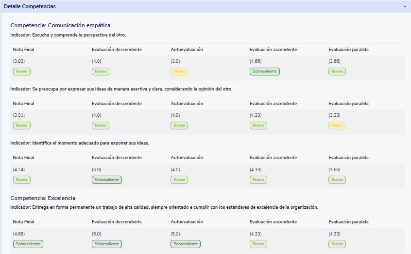Click the Nota Final score (4.66) in Excelencia
The image size is (411, 254).
(x=19, y=234)
